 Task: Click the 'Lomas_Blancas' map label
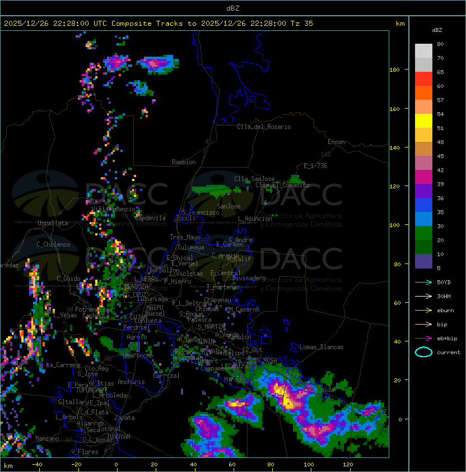point(321,347)
